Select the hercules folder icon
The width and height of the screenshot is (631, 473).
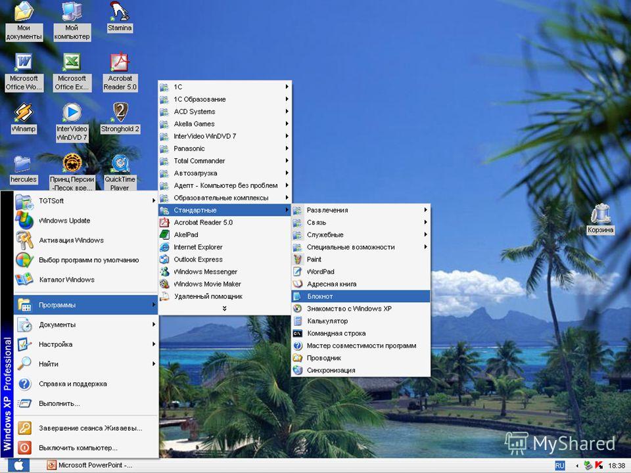click(24, 169)
